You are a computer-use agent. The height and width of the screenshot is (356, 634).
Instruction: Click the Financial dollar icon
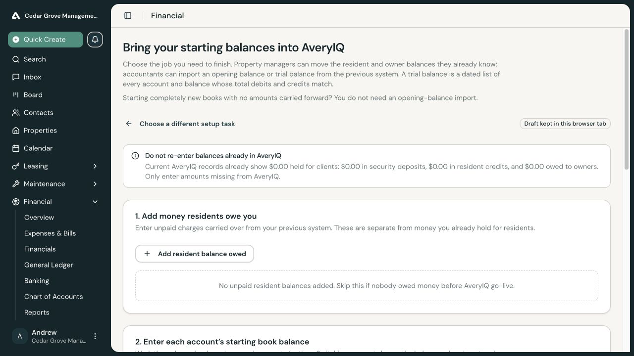pos(16,202)
